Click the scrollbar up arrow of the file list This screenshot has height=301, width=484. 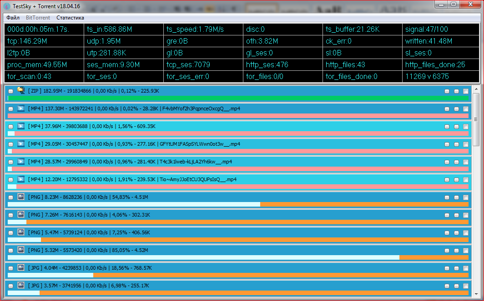point(476,88)
